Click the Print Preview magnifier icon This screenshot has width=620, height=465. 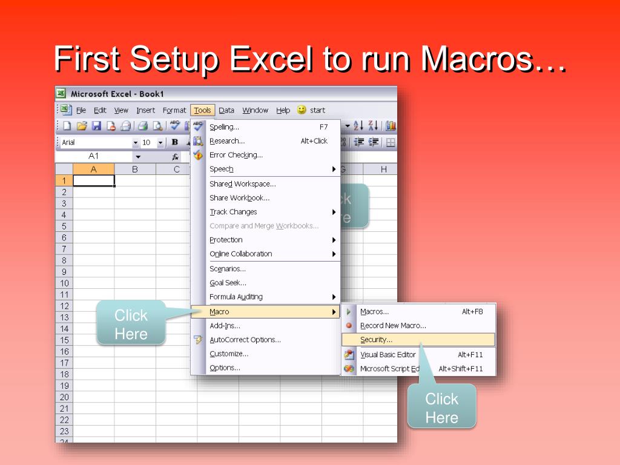158,126
